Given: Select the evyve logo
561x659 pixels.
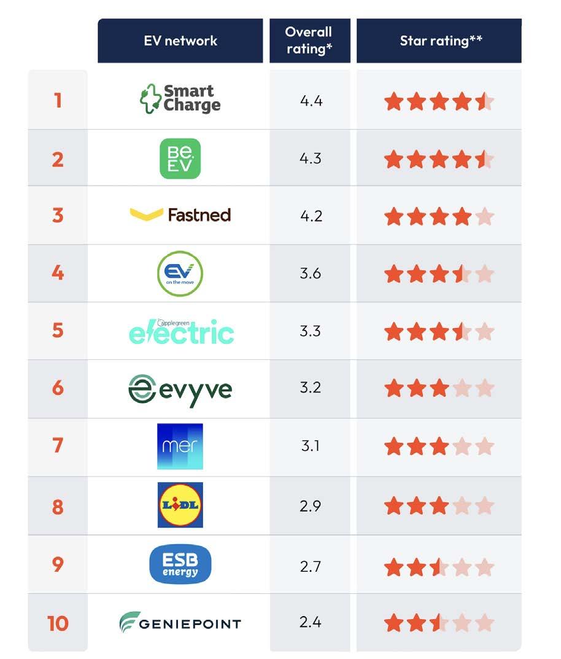Looking at the screenshot, I should 180,389.
